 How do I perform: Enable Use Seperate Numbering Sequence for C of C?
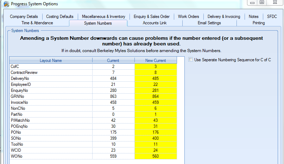click(191, 60)
